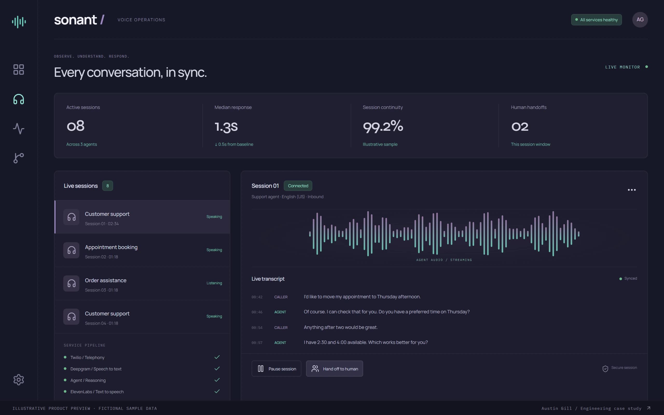Pause the current session

pos(276,369)
